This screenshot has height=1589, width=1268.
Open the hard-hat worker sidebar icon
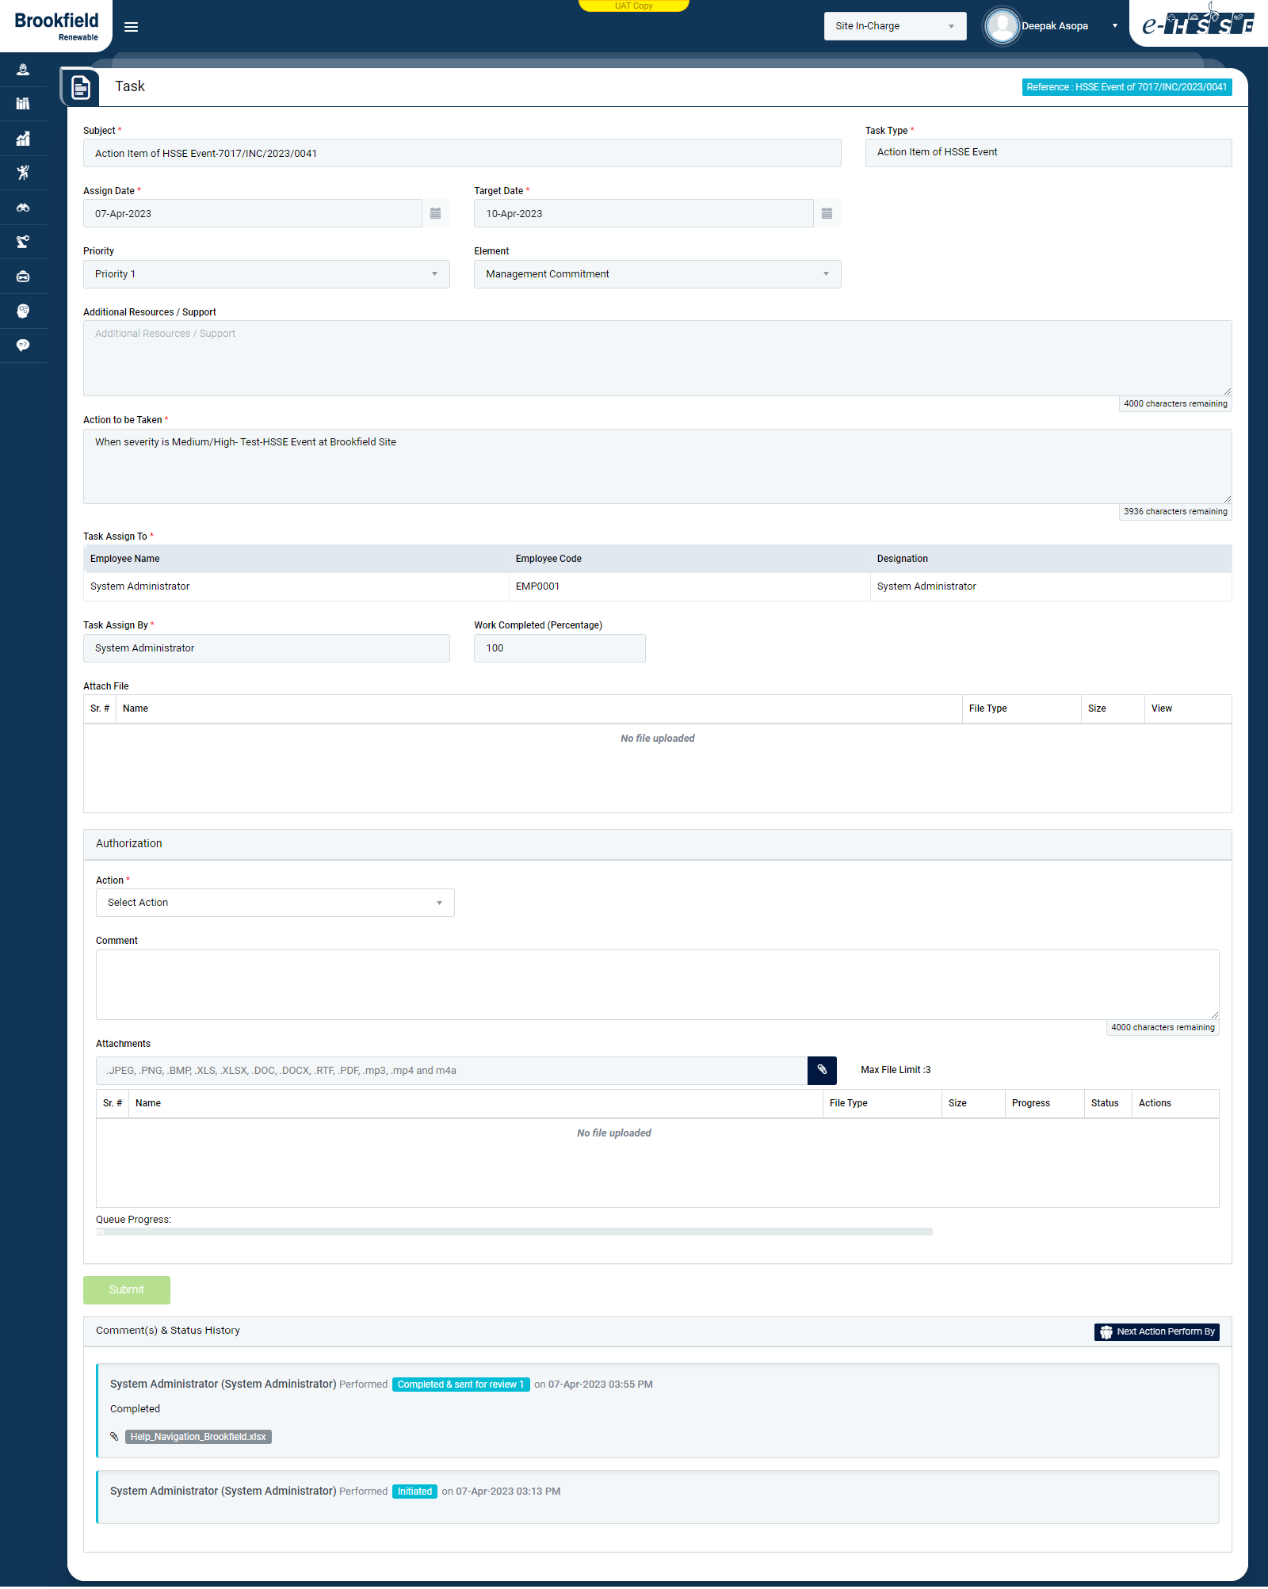23,70
